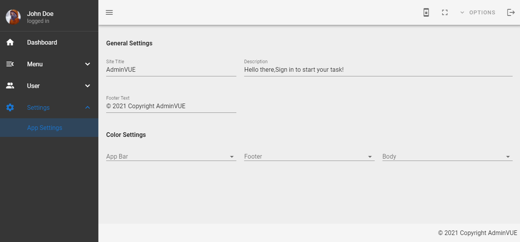Click the hamburger menu icon
Screen dimensions: 520x242
click(109, 12)
